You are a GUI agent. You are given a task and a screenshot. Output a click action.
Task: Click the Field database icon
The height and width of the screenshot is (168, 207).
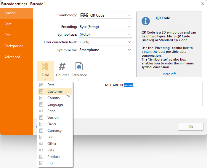coord(45,66)
